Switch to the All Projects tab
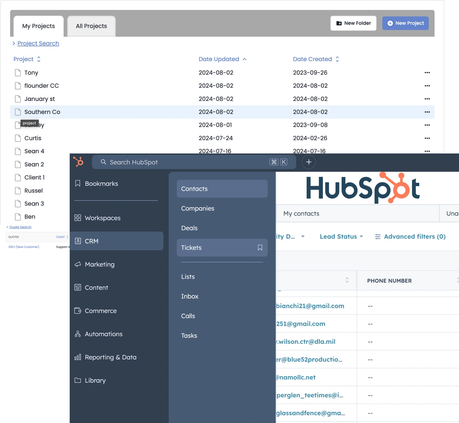The height and width of the screenshot is (423, 459). (x=91, y=26)
